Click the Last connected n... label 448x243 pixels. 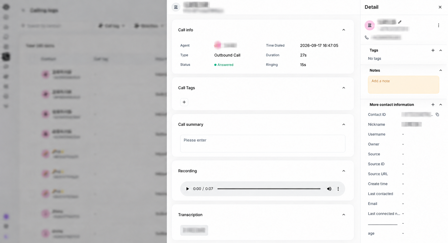coord(384,214)
